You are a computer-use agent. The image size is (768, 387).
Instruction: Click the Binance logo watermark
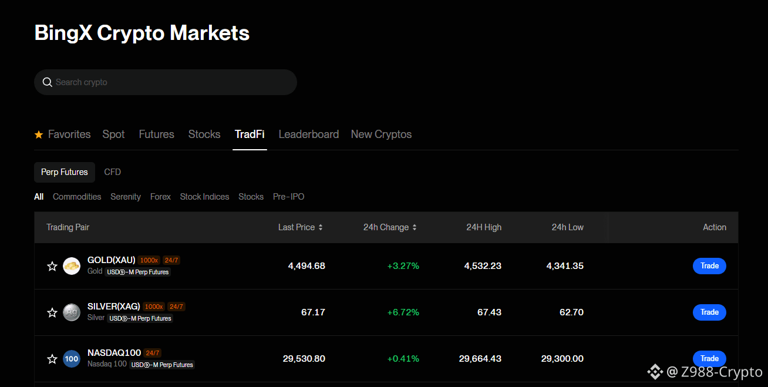(655, 372)
